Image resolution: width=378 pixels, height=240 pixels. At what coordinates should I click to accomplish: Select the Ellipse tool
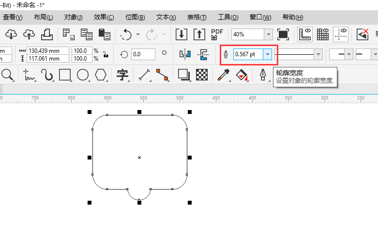(83, 75)
